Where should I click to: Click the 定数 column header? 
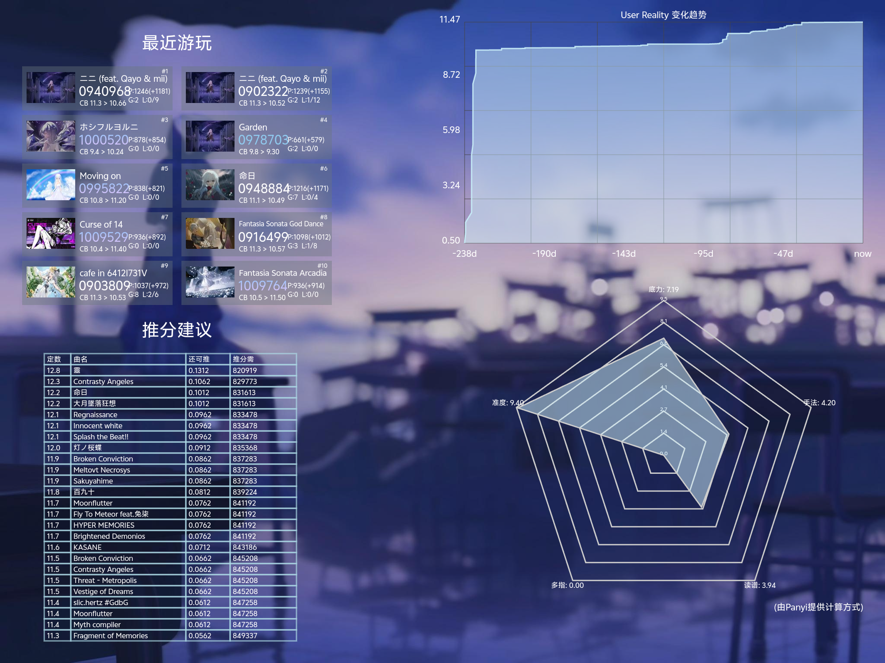click(54, 359)
